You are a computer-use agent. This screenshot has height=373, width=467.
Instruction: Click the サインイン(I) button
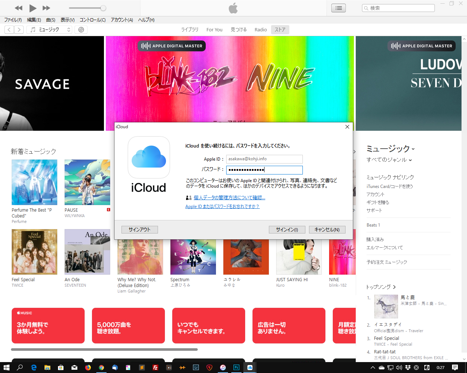pyautogui.click(x=287, y=229)
